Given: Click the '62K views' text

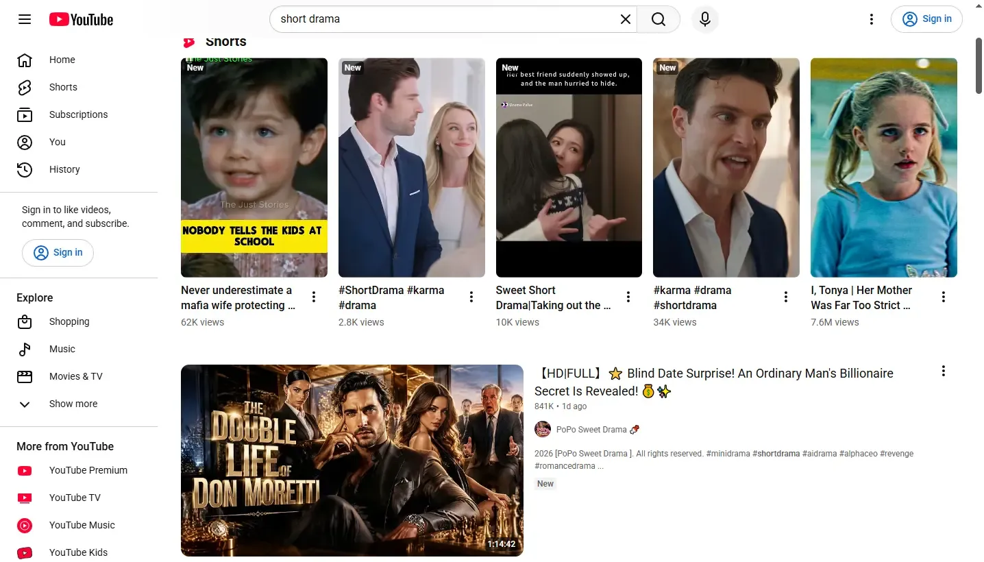Looking at the screenshot, I should coord(202,322).
